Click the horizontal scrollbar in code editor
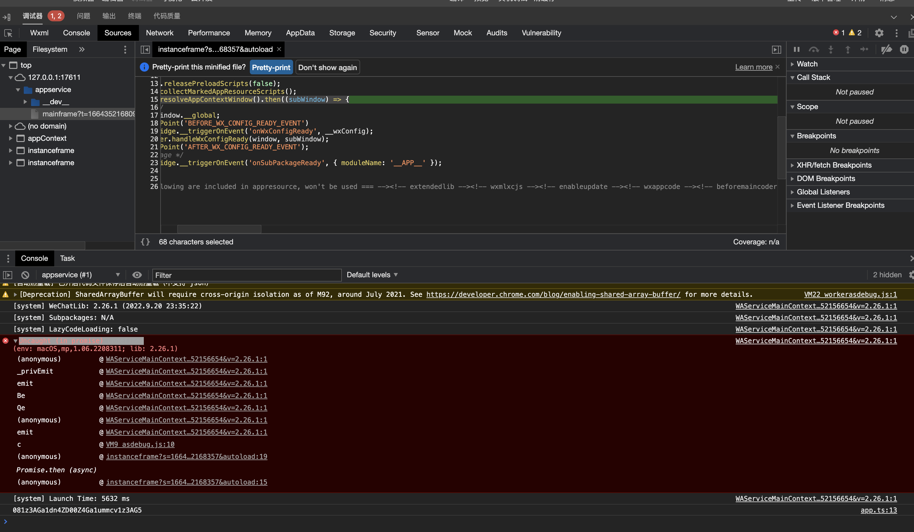Image resolution: width=914 pixels, height=532 pixels. point(219,229)
